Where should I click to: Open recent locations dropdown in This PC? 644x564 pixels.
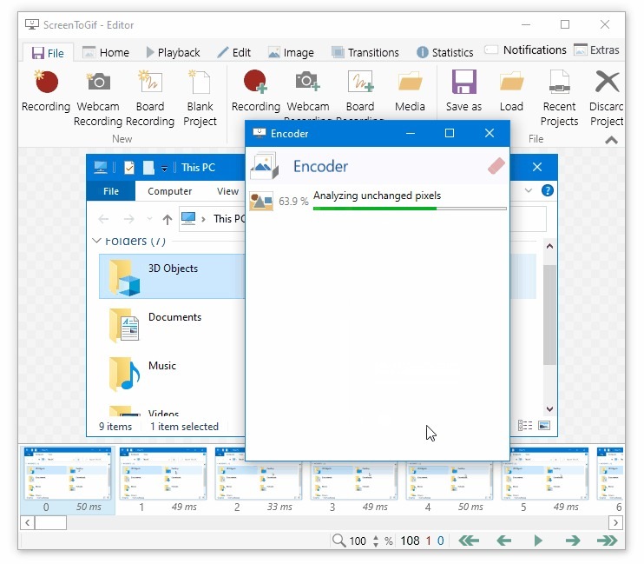[149, 219]
